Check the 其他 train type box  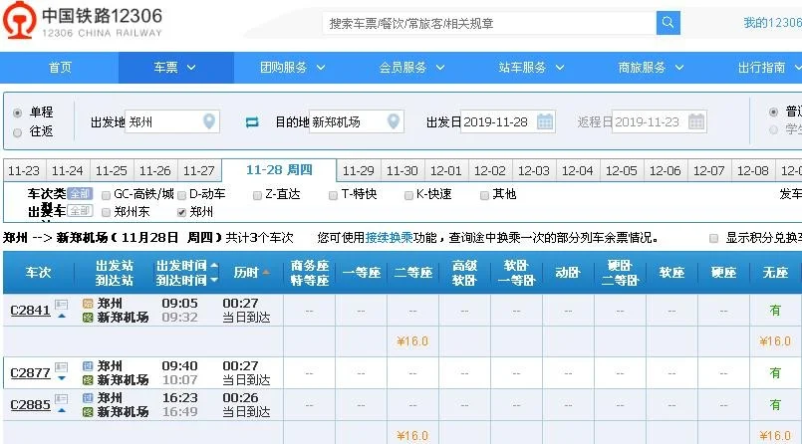(x=484, y=195)
